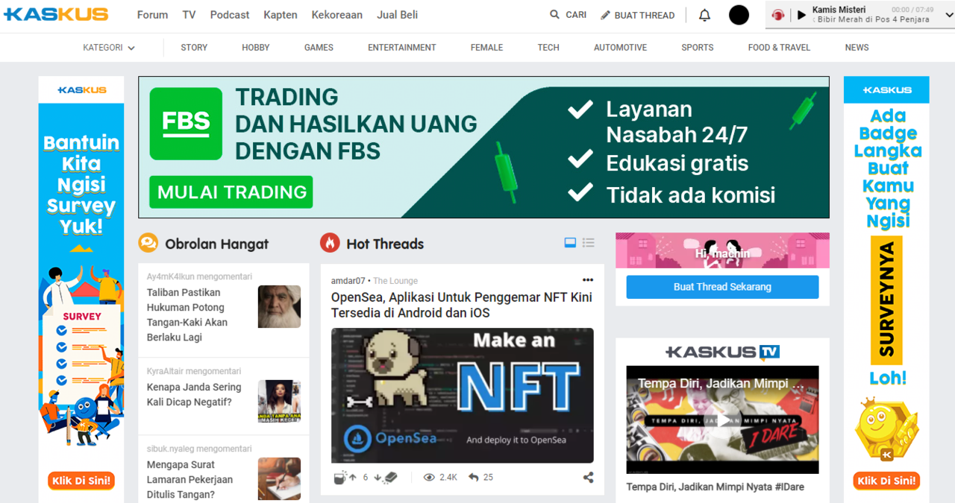Screen dimensions: 955x503
Task: Select the AUTOMOTIVE category tab
Action: pos(620,47)
